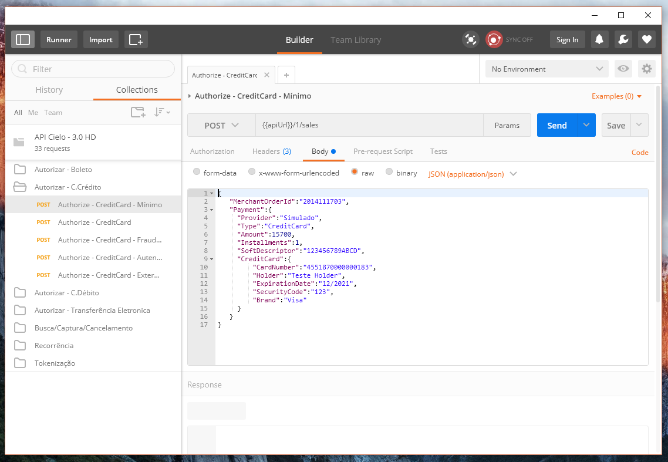This screenshot has width=668, height=462.
Task: Collapse JSON fold arrow on line 9
Action: coord(212,259)
